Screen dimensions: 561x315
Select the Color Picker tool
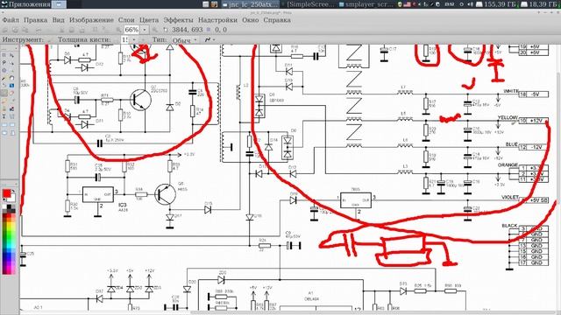tap(11, 101)
